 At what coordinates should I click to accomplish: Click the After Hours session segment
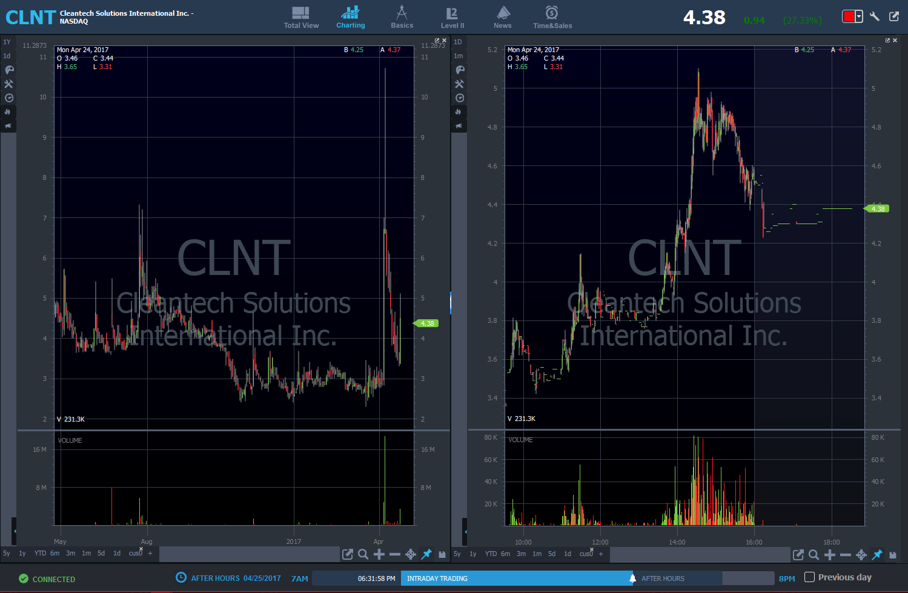click(x=678, y=578)
